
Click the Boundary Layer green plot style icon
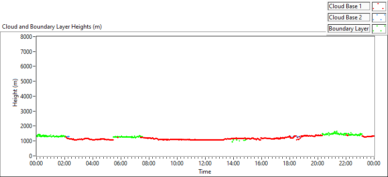click(x=379, y=29)
